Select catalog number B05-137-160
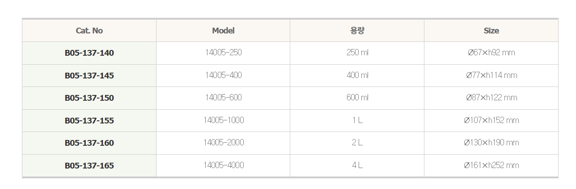The height and width of the screenshot is (189, 576). click(x=89, y=143)
